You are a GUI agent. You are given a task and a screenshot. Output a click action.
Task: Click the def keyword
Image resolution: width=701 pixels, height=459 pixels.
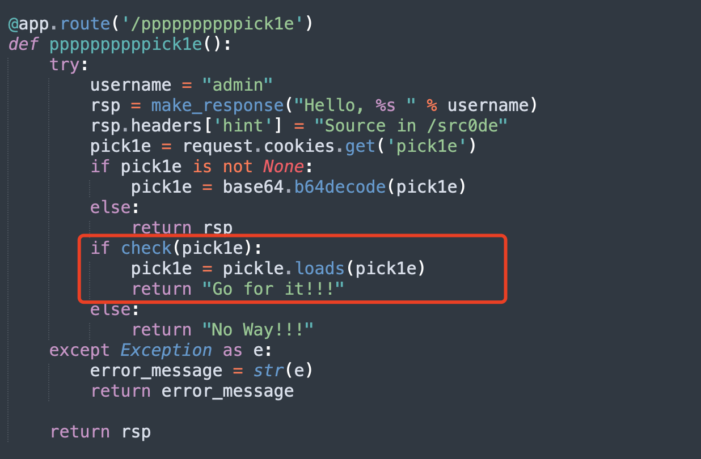[x=23, y=44]
